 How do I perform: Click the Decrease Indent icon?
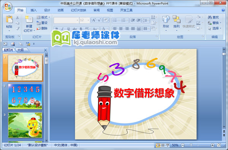coord(133,20)
